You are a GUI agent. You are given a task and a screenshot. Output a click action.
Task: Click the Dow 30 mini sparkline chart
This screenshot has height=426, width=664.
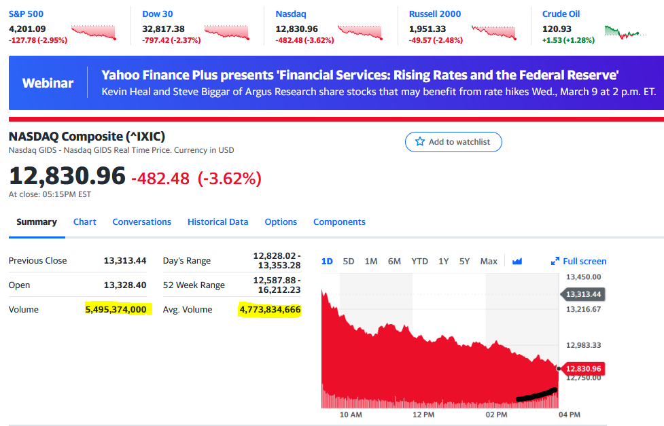point(227,33)
